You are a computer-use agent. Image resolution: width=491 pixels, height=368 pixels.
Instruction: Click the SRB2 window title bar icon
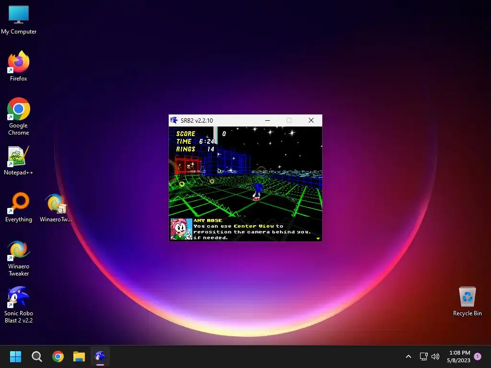coord(174,120)
